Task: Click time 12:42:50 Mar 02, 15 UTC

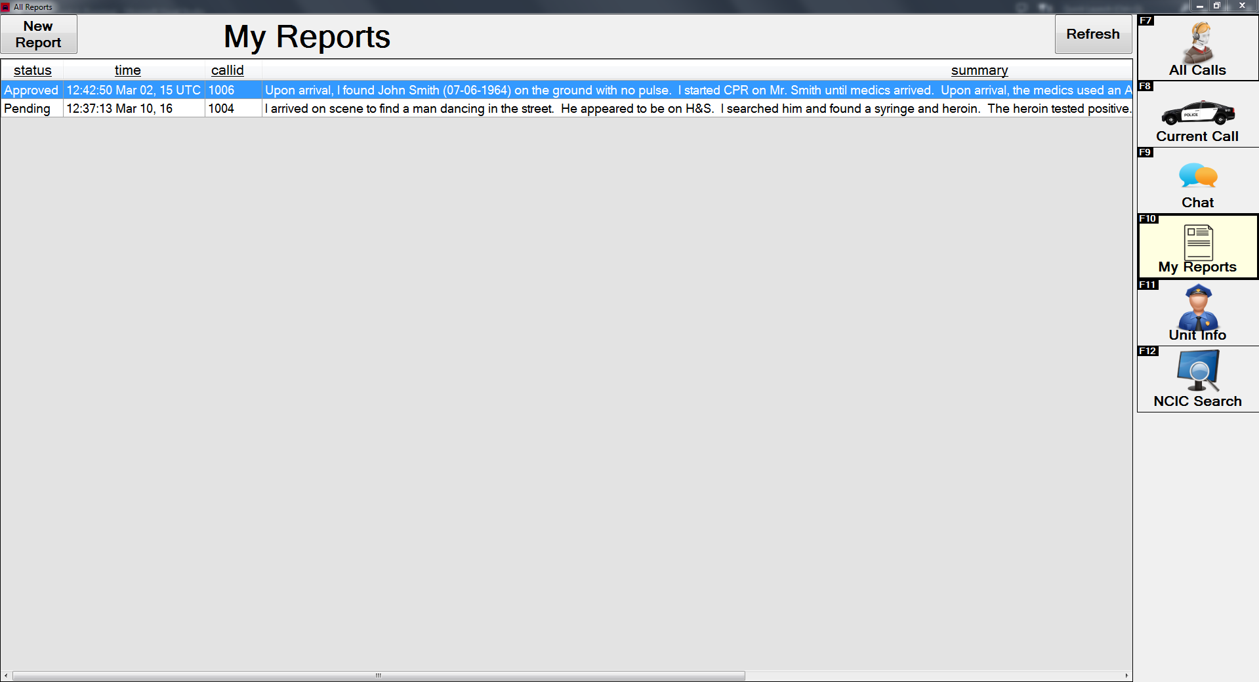Action: click(134, 90)
